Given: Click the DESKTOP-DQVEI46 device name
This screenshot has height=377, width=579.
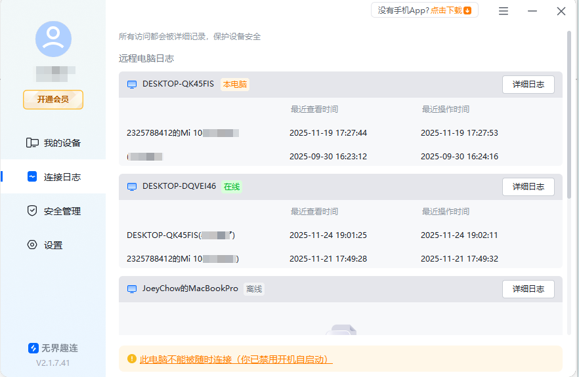Looking at the screenshot, I should [179, 186].
